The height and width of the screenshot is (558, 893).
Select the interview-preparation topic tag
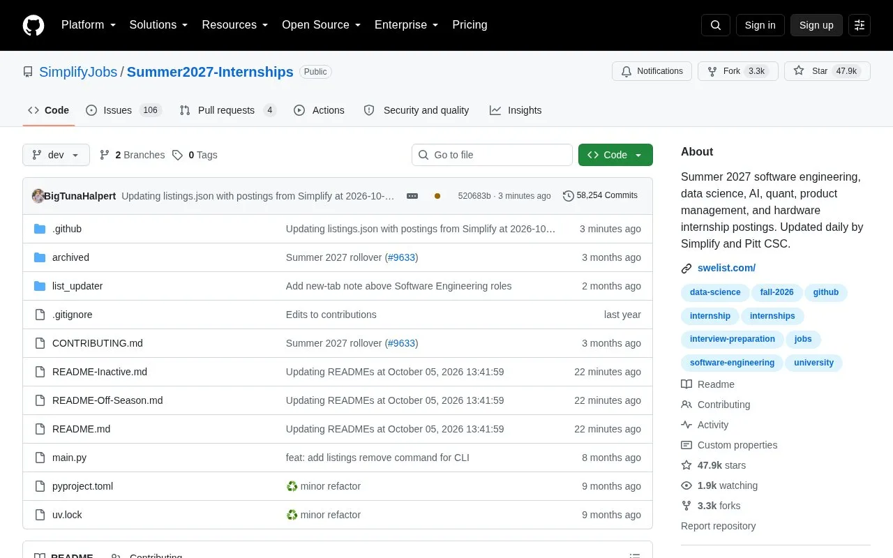click(733, 339)
